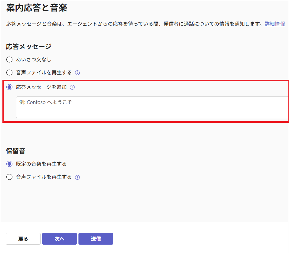Screen dimensions: 289x254
Task: Click the greeting message text box
Action: coord(152,107)
